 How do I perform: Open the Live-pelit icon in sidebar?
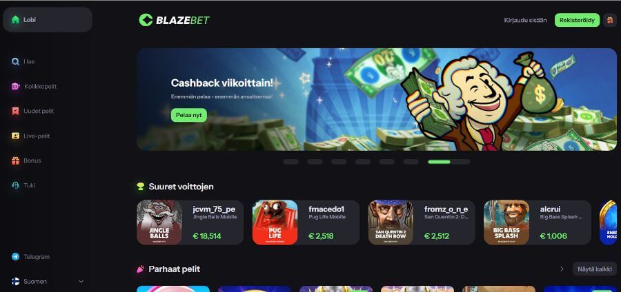coord(15,136)
